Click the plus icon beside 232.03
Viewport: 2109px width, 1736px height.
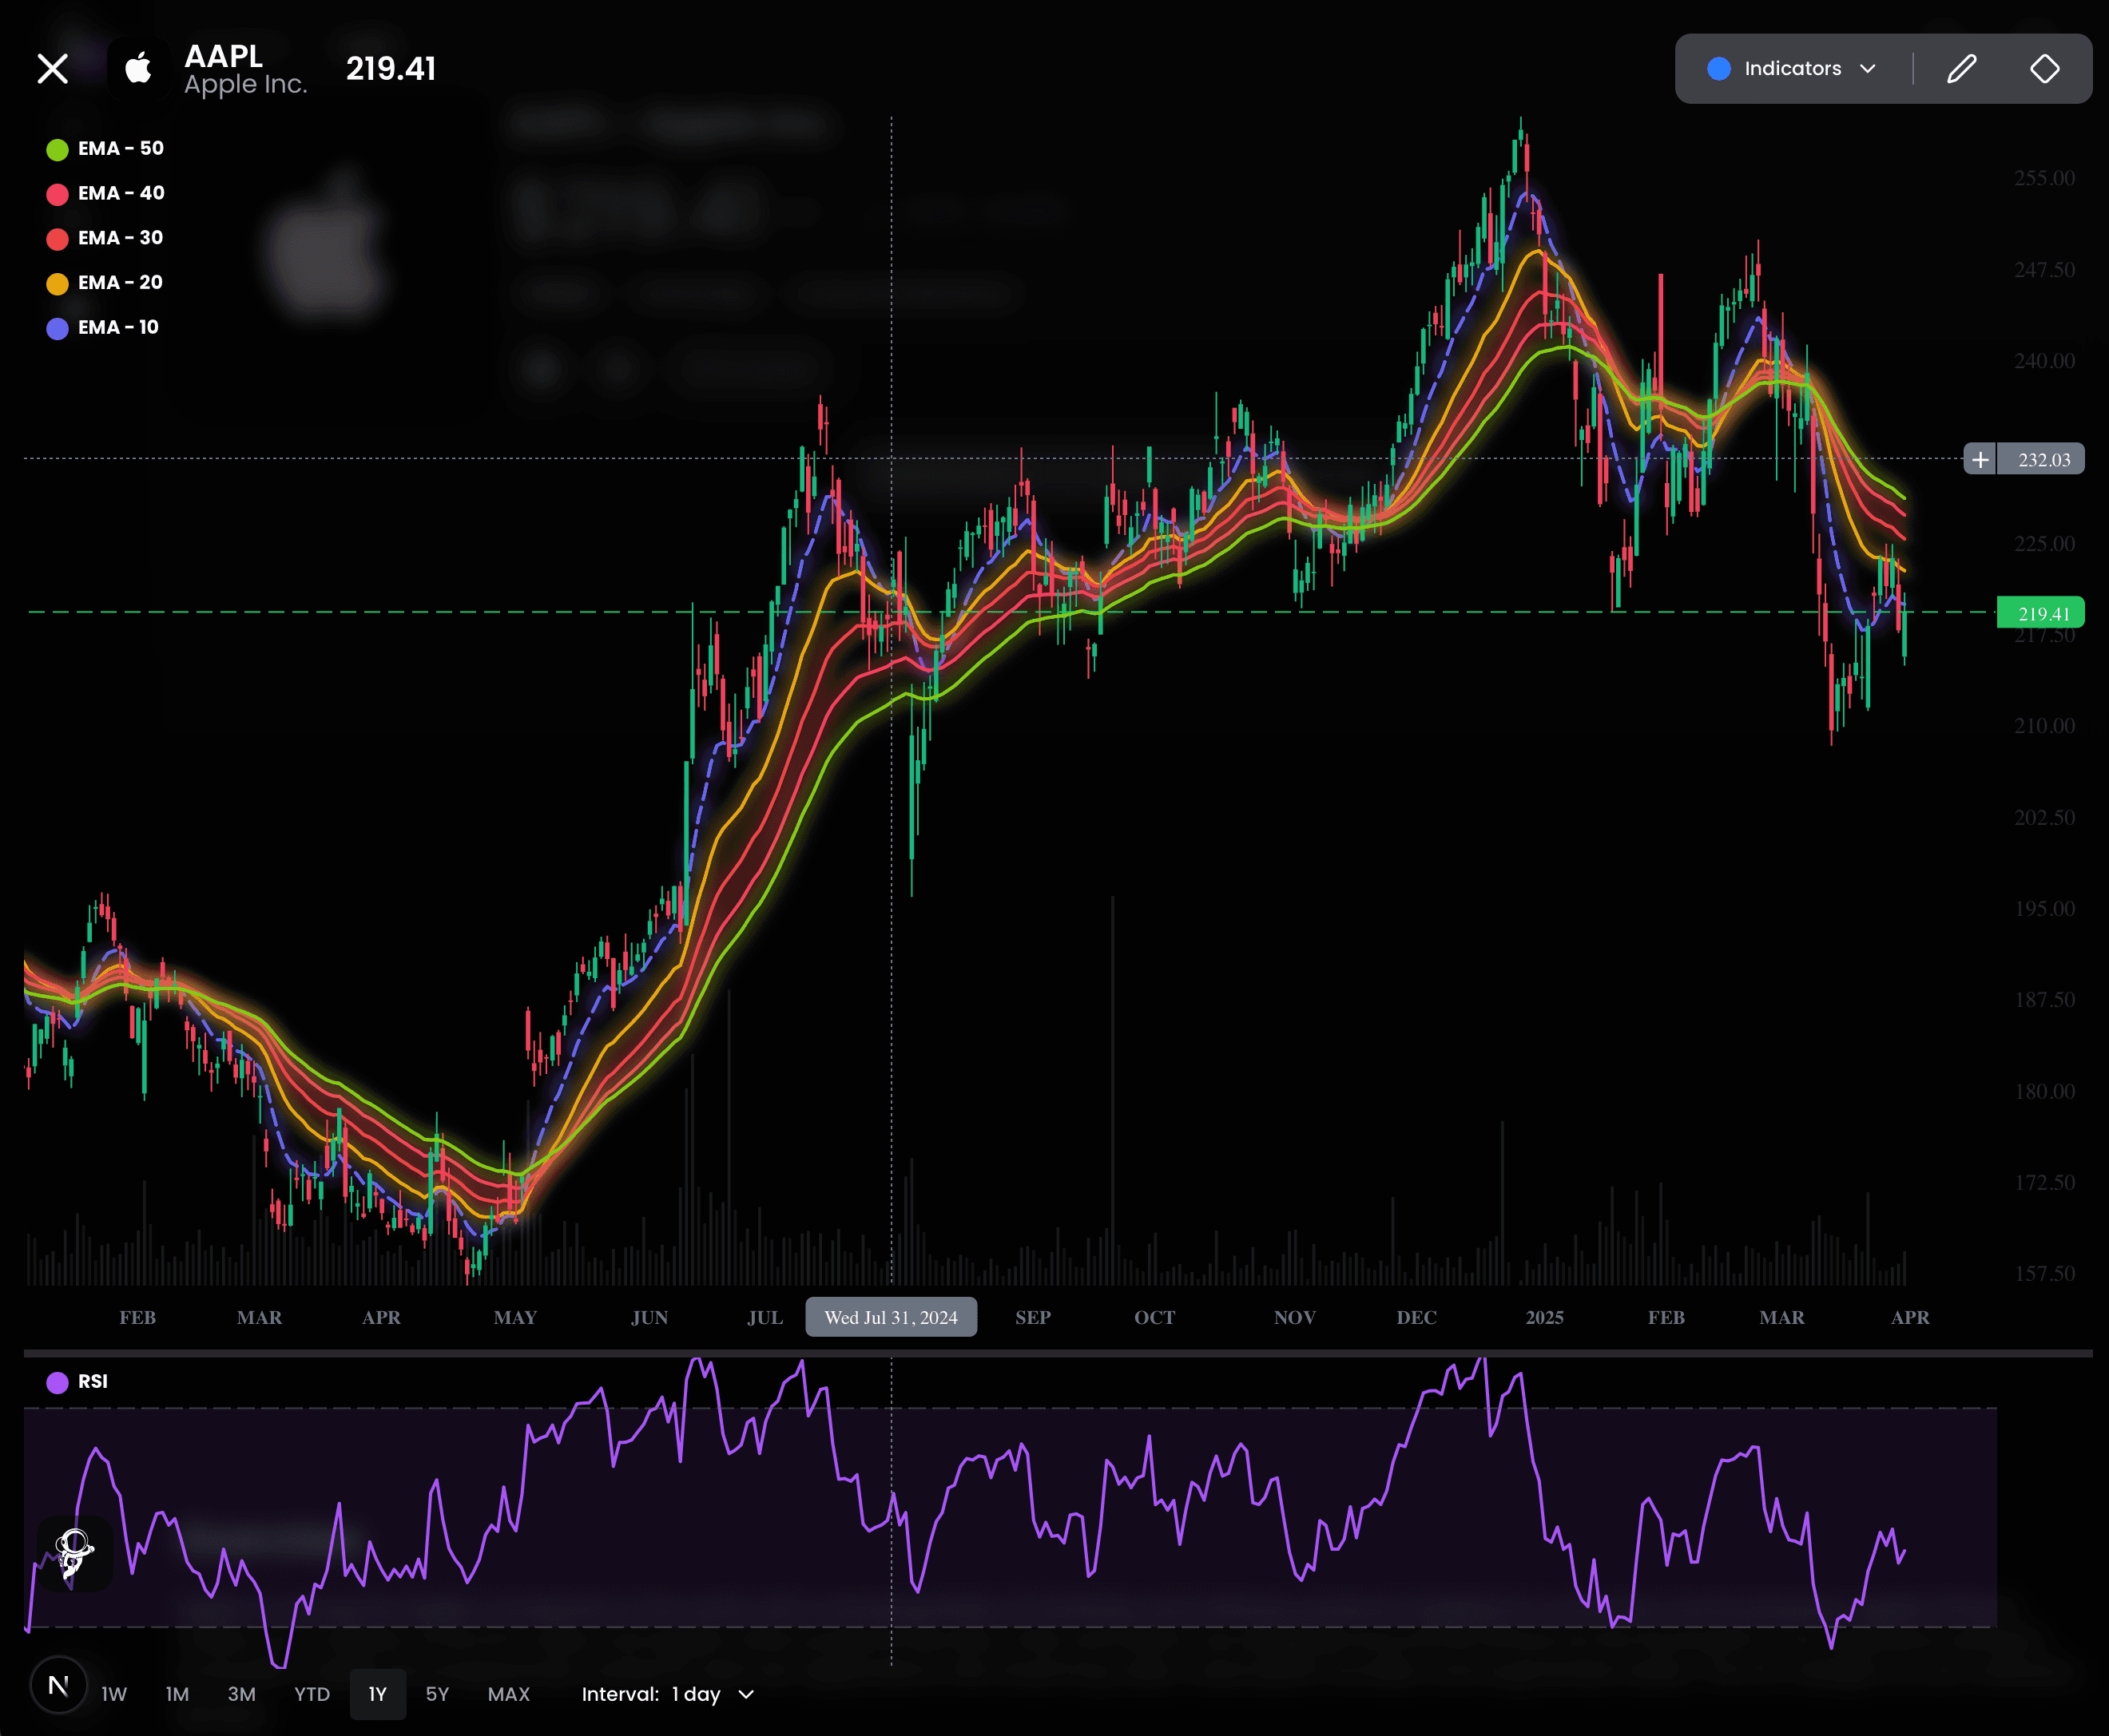pos(1980,459)
